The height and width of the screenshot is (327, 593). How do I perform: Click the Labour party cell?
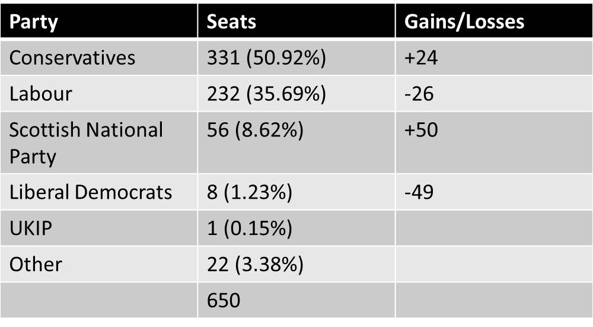[x=40, y=94]
